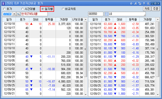This screenshot has height=99, width=162.
Task: Select the 562,120 volume cell
Action: [64, 90]
